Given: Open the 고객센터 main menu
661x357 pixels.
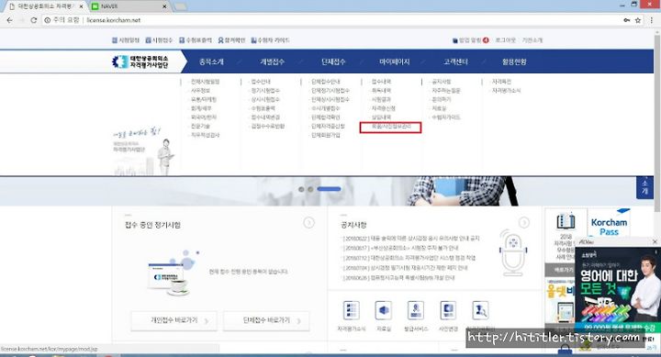Looking at the screenshot, I should pos(455,61).
